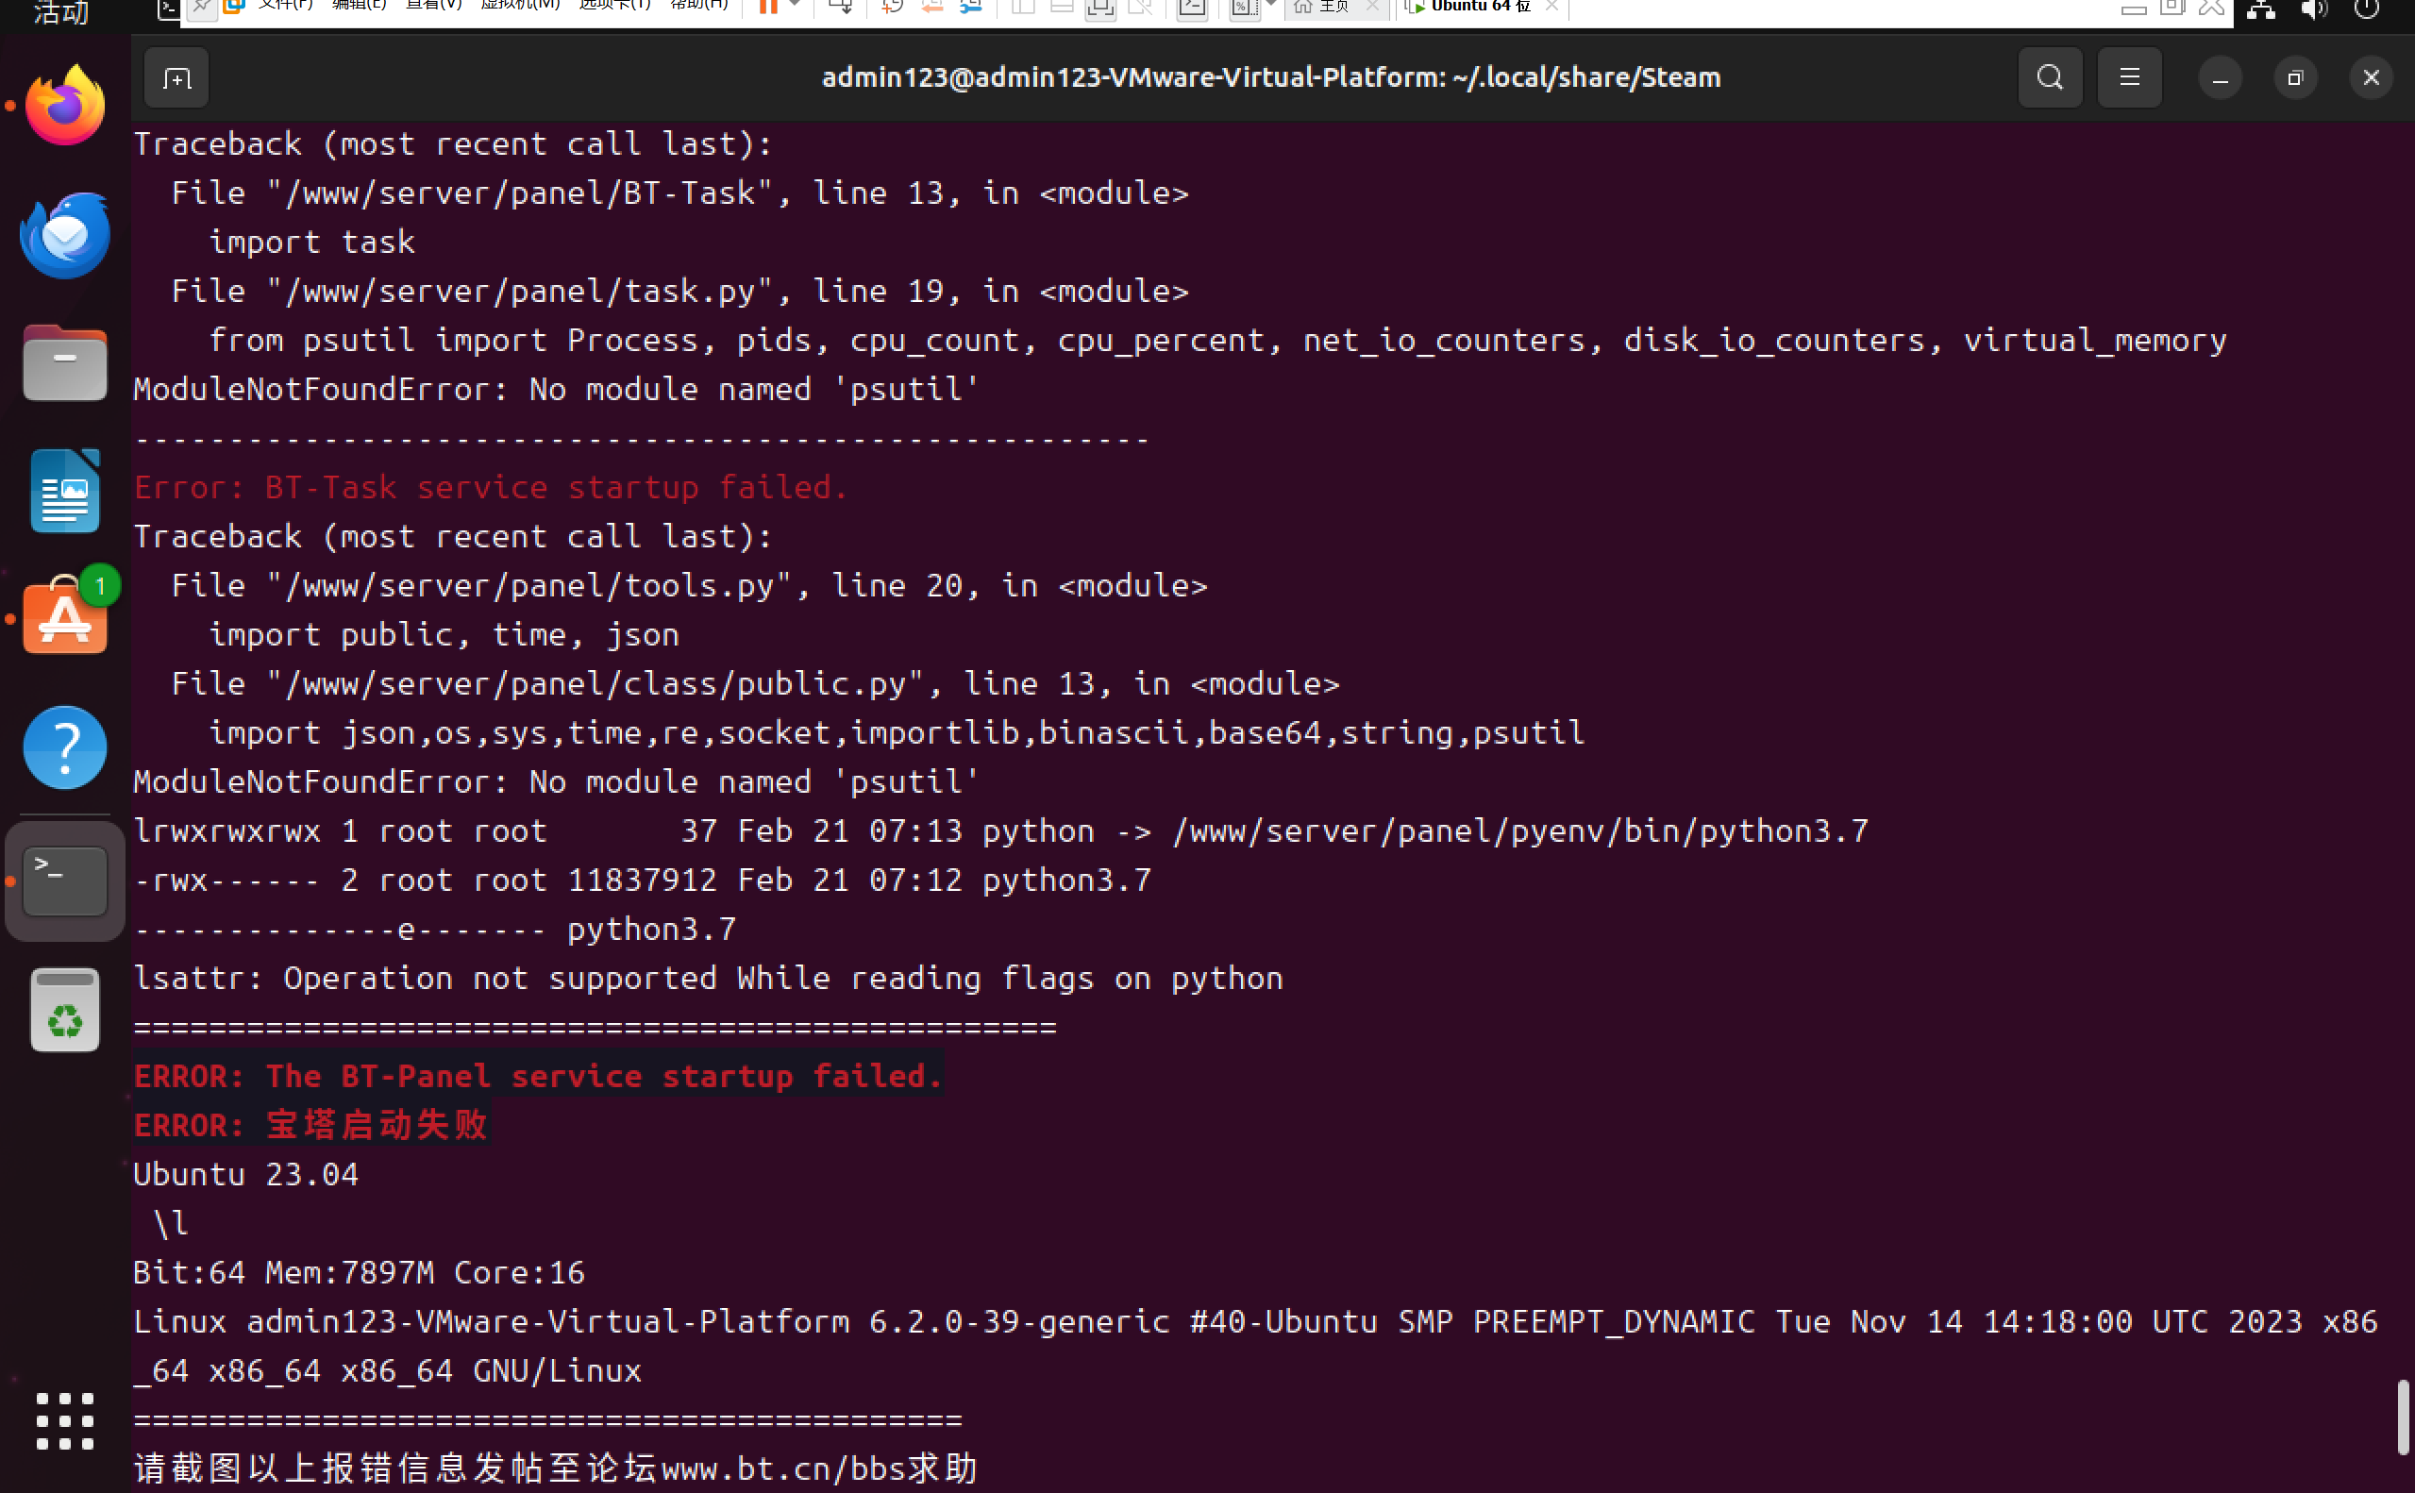Close the Ubuntu 64 位 tab
This screenshot has height=1493, width=2415.
[1552, 6]
